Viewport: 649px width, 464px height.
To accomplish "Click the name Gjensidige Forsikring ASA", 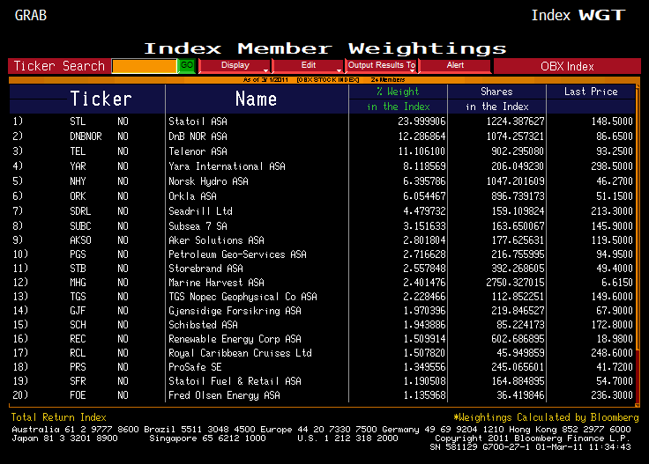I will tap(235, 311).
